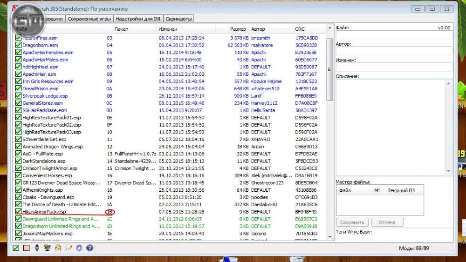Open settings via the purple gear icon
Screen dimensions: 466x262
click(x=79, y=248)
